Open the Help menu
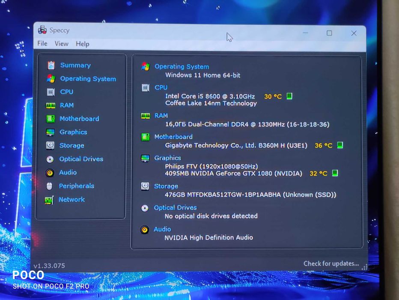This screenshot has width=399, height=300. (x=83, y=44)
